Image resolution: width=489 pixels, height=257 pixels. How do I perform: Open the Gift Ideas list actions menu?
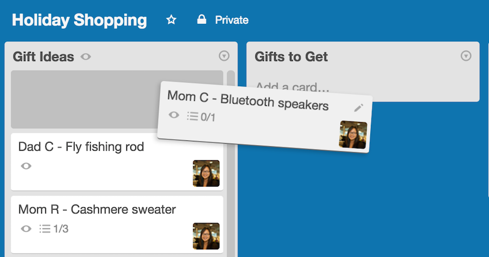(x=224, y=56)
